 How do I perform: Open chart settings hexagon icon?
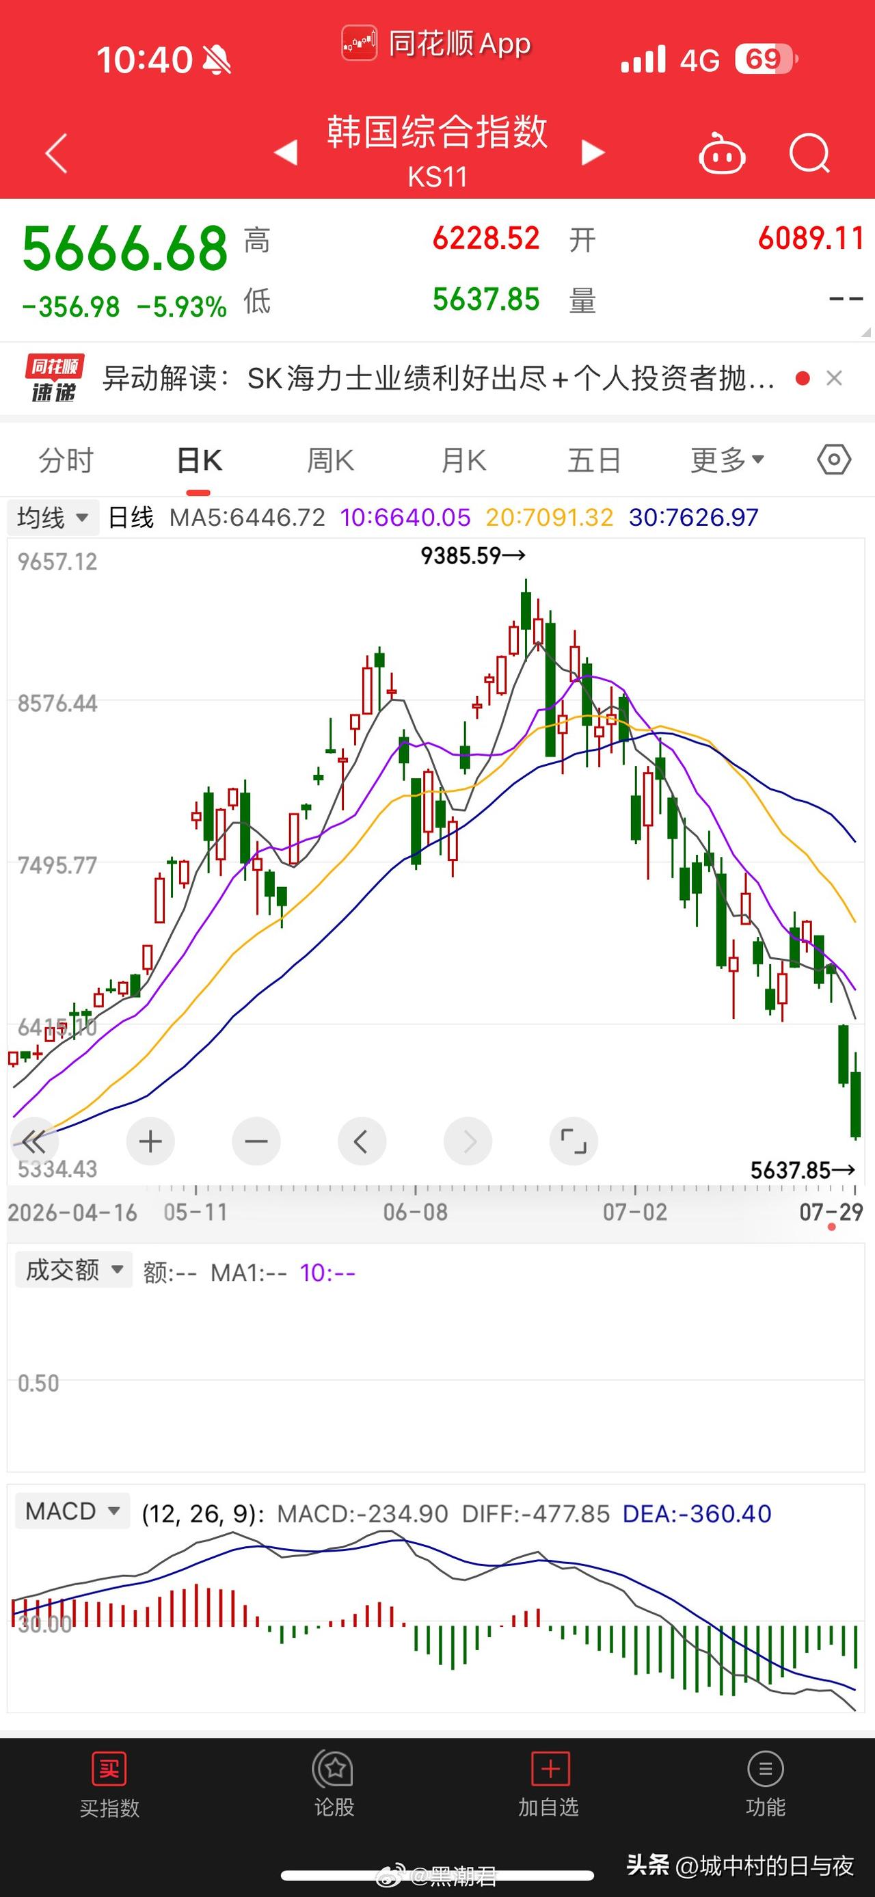(834, 460)
